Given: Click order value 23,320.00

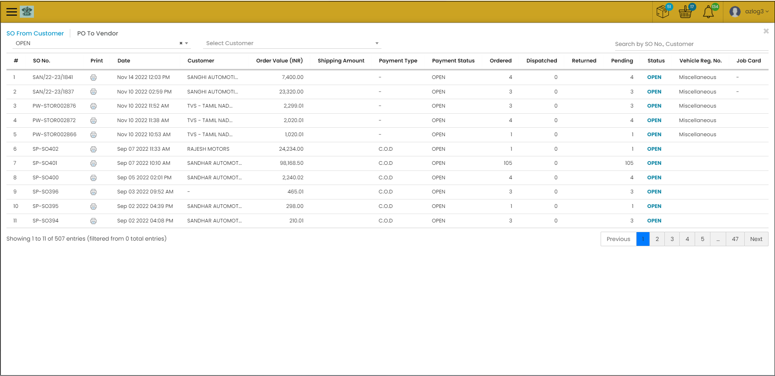Looking at the screenshot, I should pyautogui.click(x=291, y=92).
